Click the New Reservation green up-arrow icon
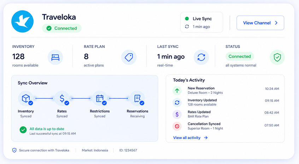This screenshot has height=164, width=299. [177, 91]
